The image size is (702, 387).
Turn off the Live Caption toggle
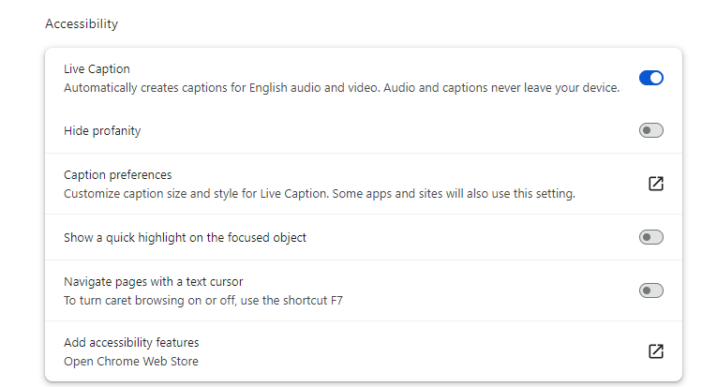[x=650, y=78]
